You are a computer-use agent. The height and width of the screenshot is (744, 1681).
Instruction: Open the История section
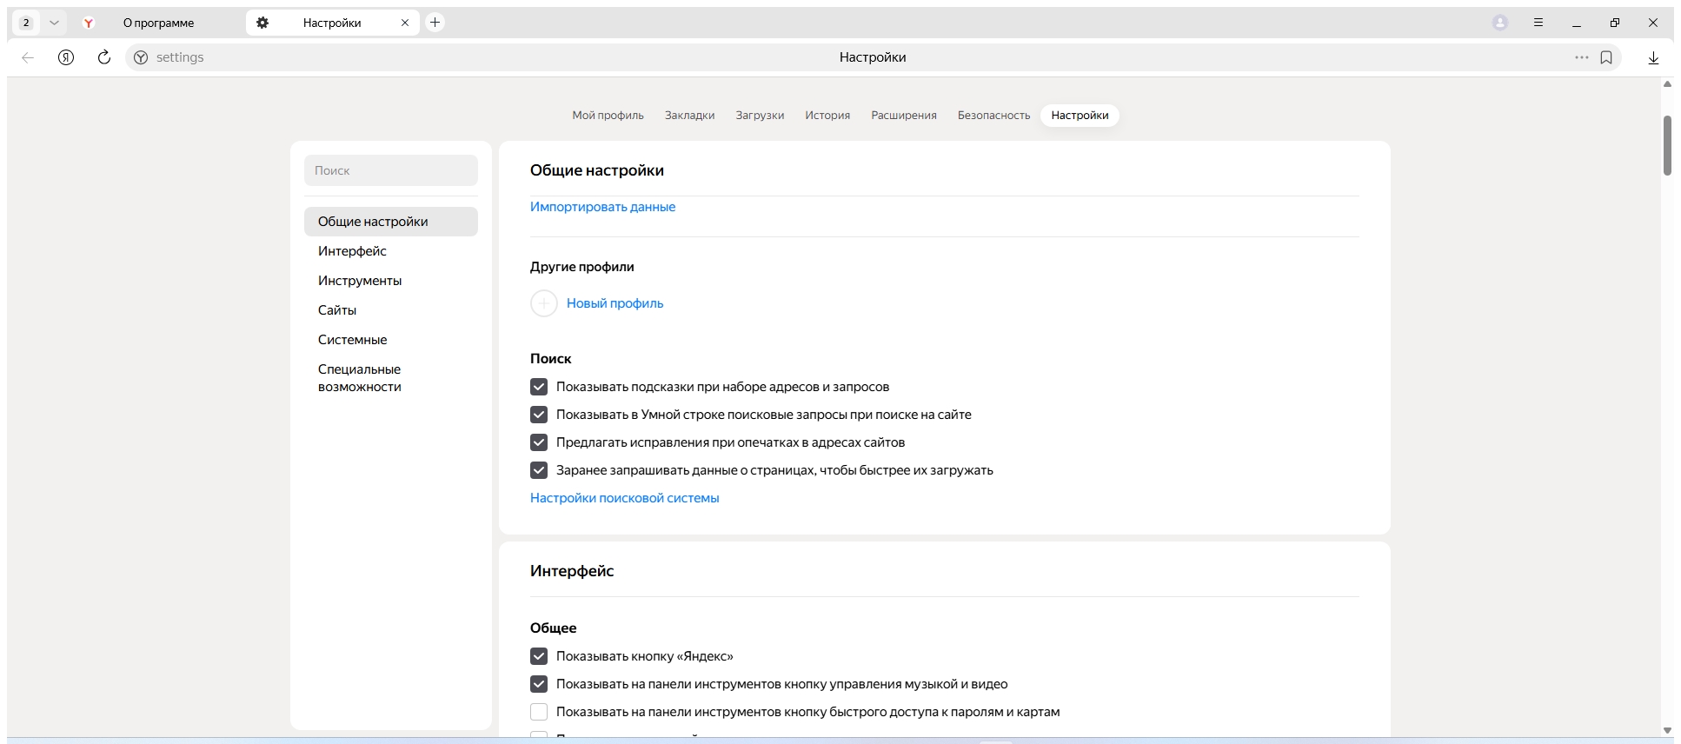(827, 116)
